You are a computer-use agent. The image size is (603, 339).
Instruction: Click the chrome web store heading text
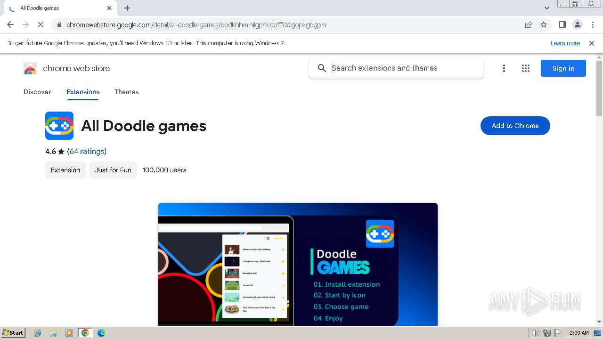76,68
